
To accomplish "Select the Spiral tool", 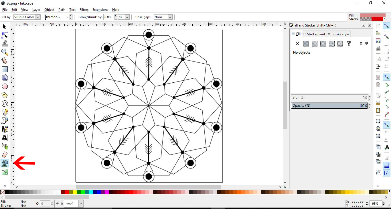I will (5, 104).
